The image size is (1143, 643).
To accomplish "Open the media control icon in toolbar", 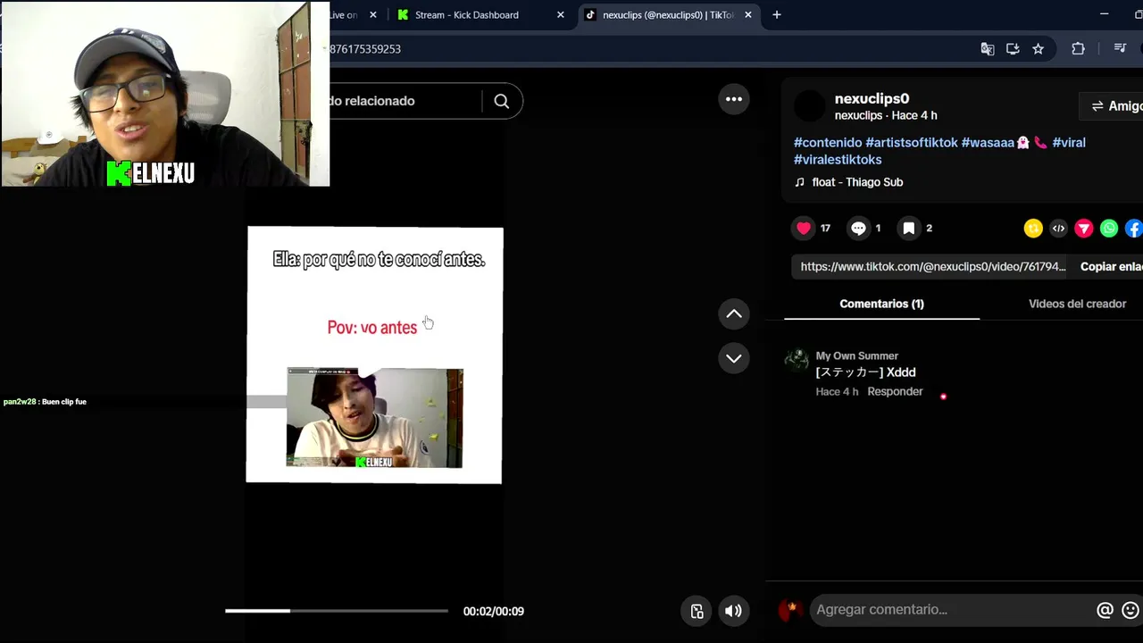I will click(1120, 49).
